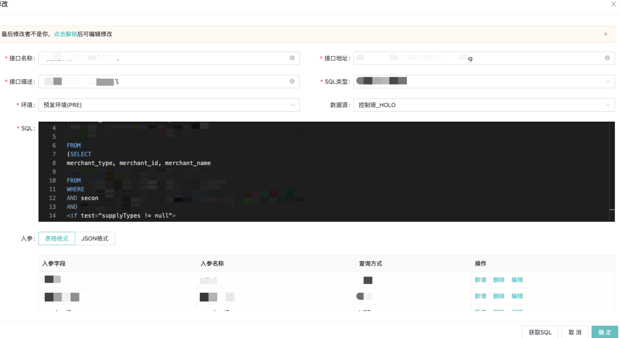The width and height of the screenshot is (620, 338).
Task: Click 编辑 in the second parameter row
Action: (x=517, y=296)
